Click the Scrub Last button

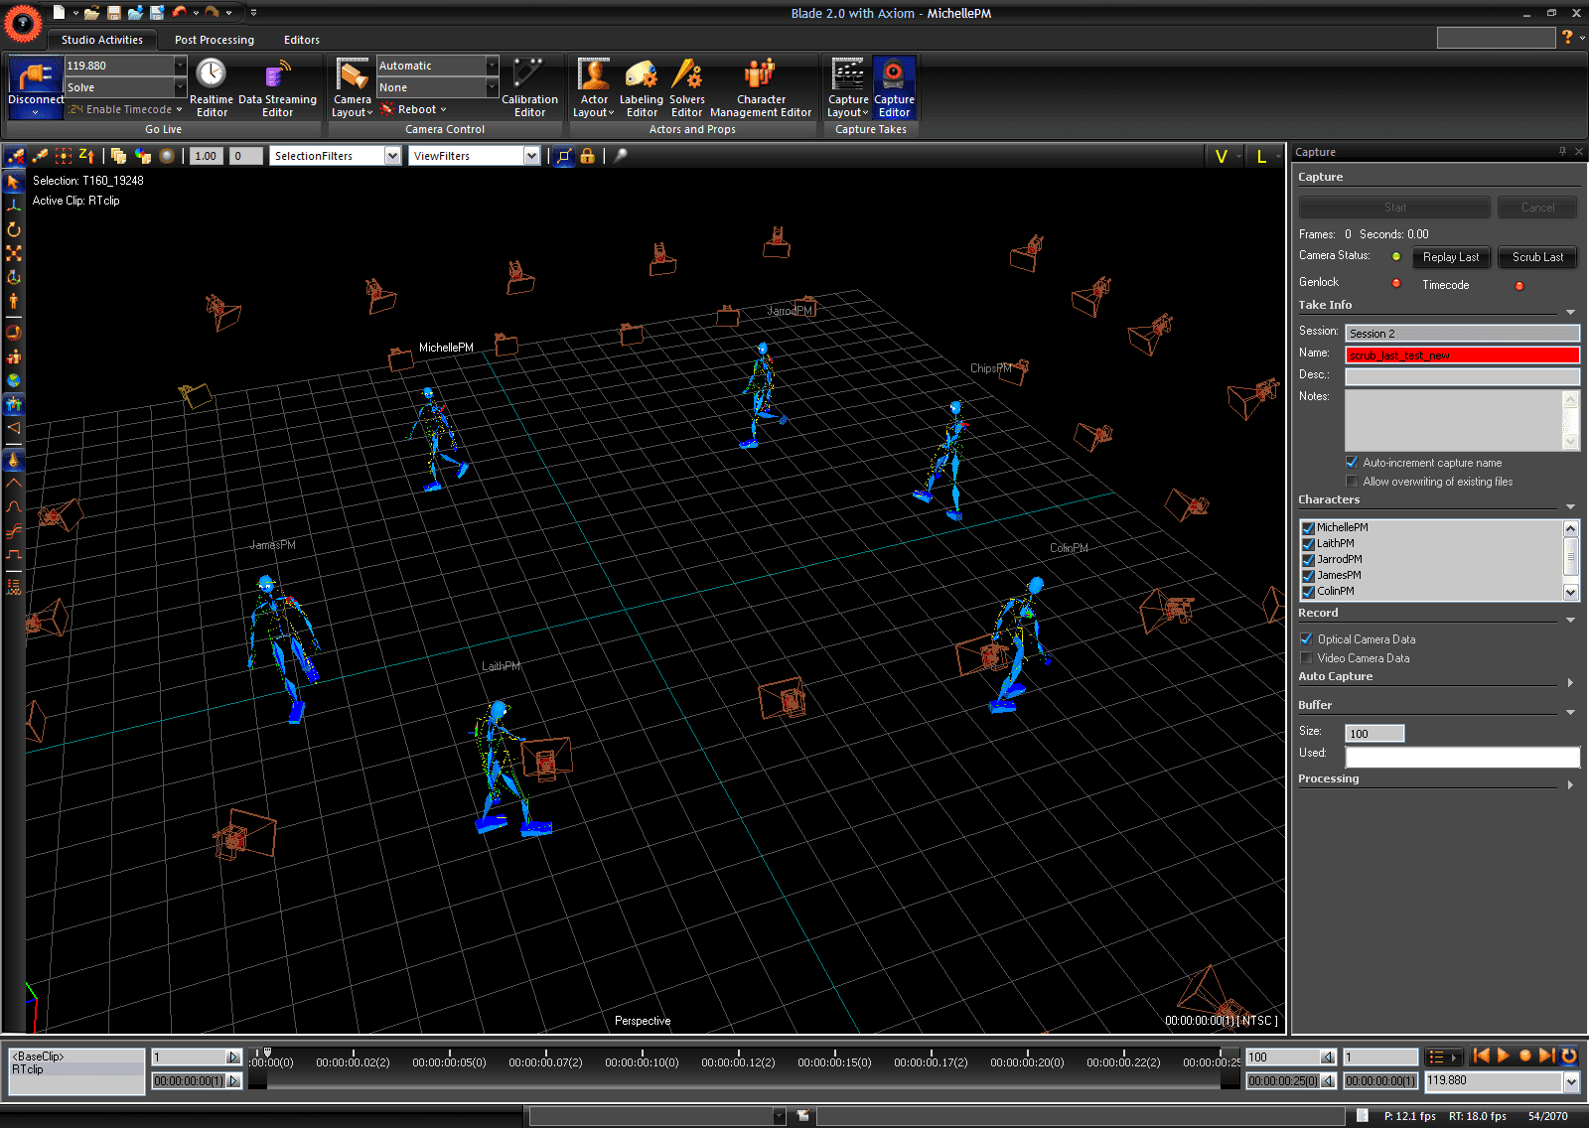coord(1537,257)
